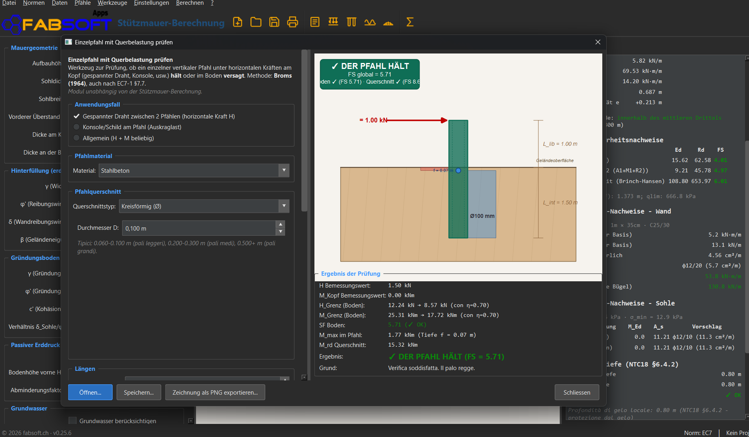Click the distributed load arrows toolbar icon
The width and height of the screenshot is (749, 437).
pyautogui.click(x=333, y=22)
